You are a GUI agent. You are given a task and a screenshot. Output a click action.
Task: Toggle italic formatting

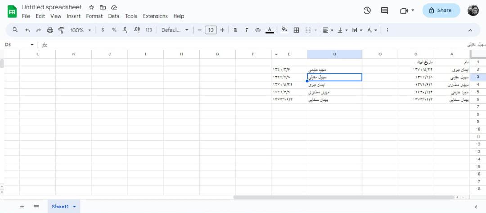point(247,30)
